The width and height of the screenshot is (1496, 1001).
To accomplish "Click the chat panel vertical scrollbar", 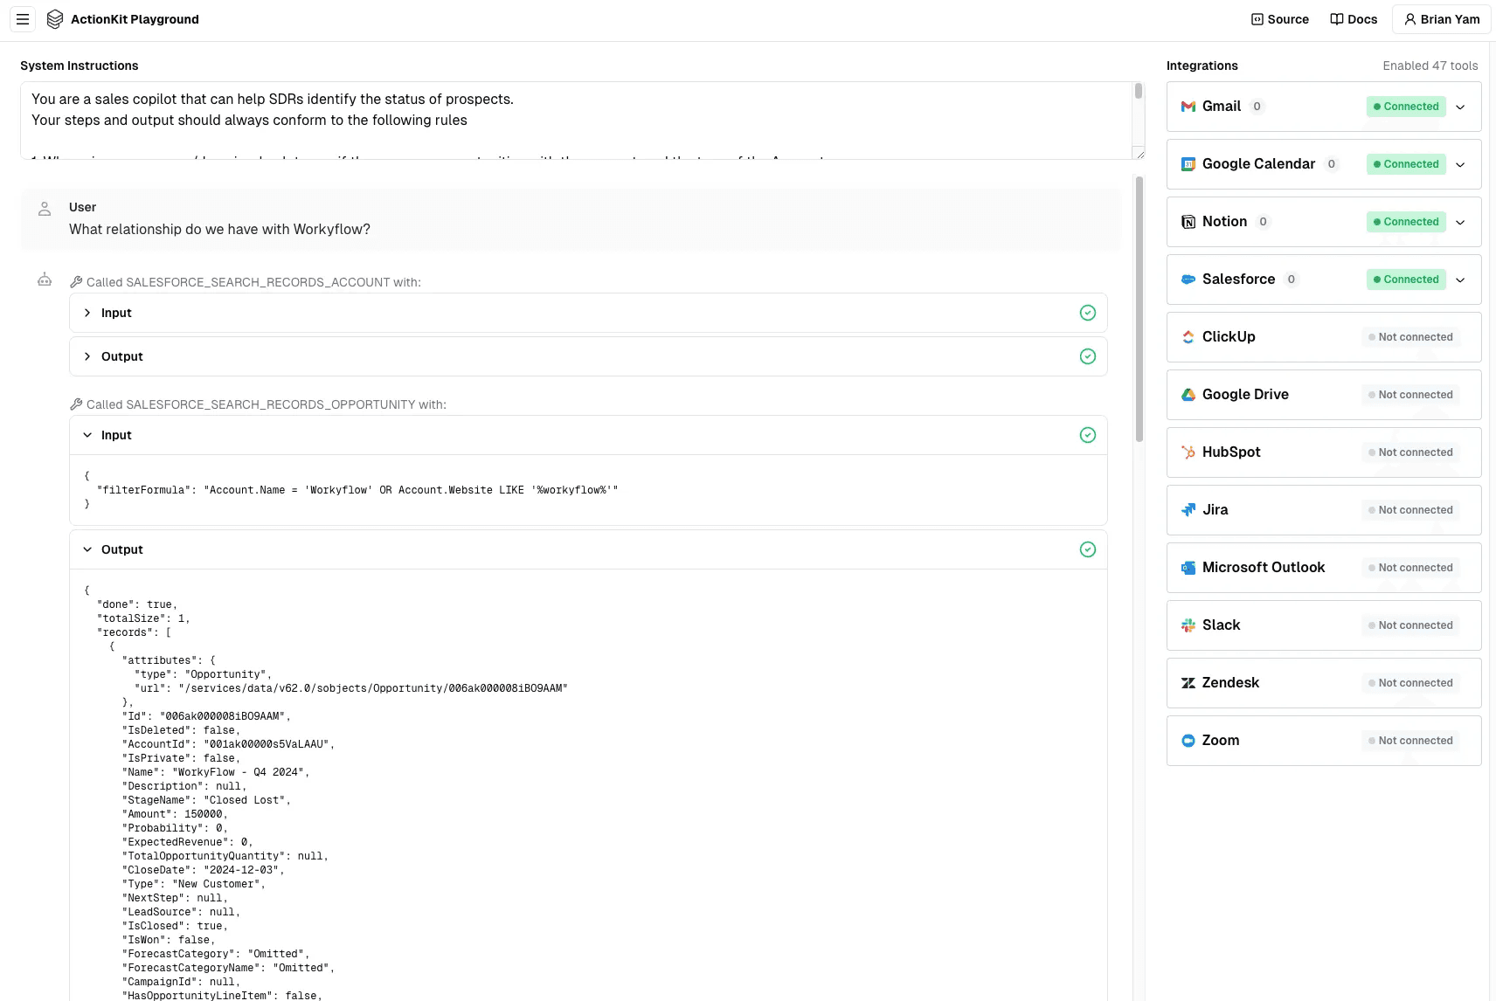I will coord(1139,309).
